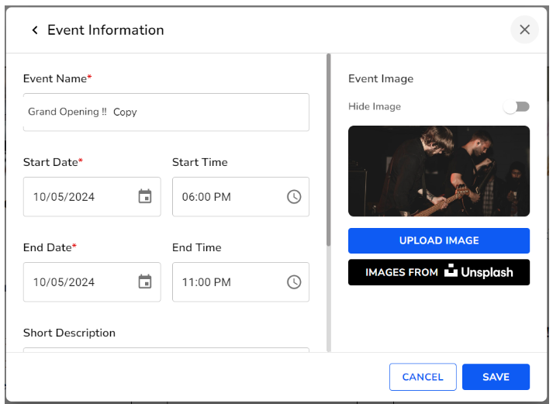Click the Event Name text field
This screenshot has height=404, width=553.
(x=166, y=112)
